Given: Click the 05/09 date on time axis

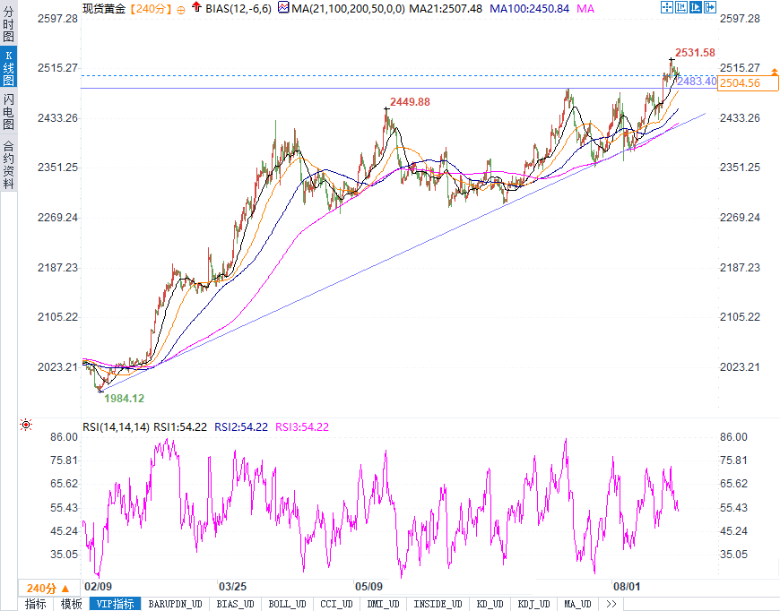Looking at the screenshot, I should click(x=368, y=587).
